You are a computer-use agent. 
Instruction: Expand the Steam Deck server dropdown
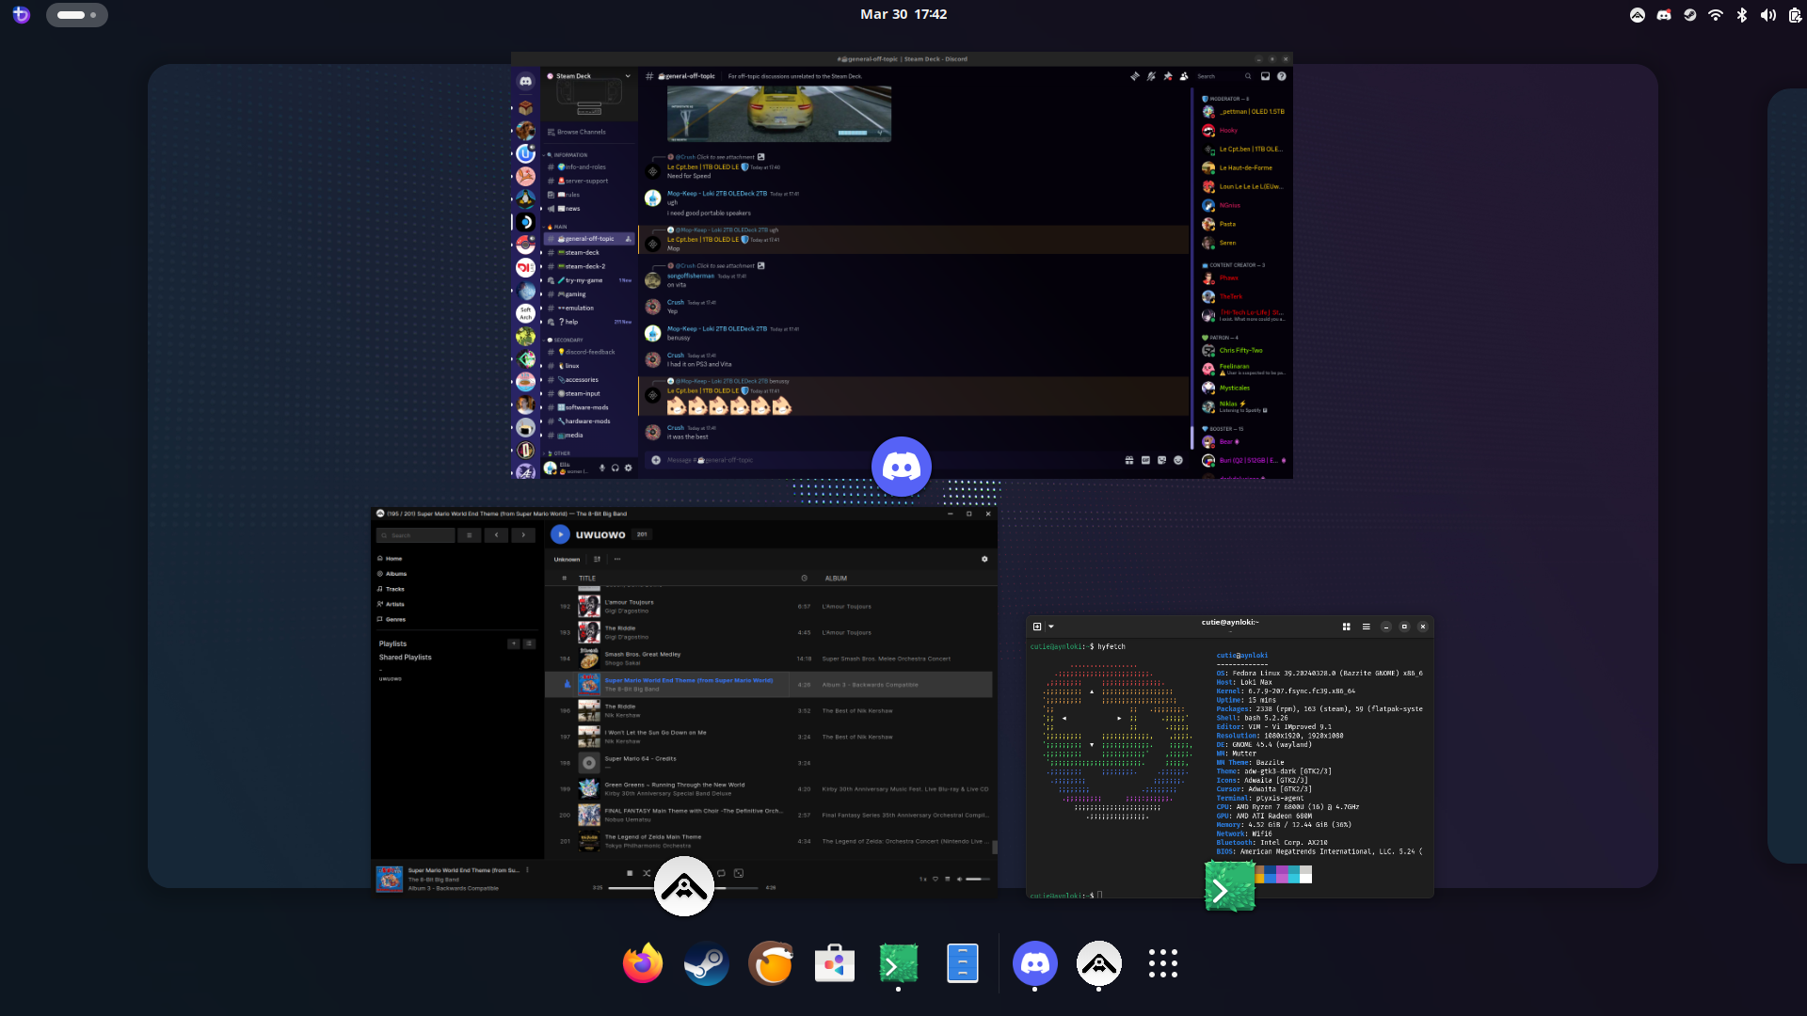pos(628,76)
